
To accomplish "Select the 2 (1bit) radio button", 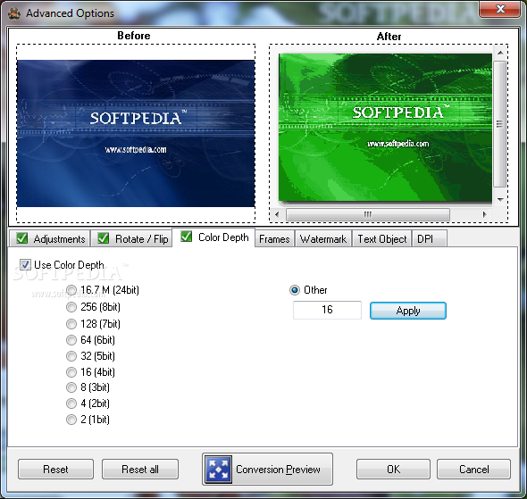I will pyautogui.click(x=71, y=420).
